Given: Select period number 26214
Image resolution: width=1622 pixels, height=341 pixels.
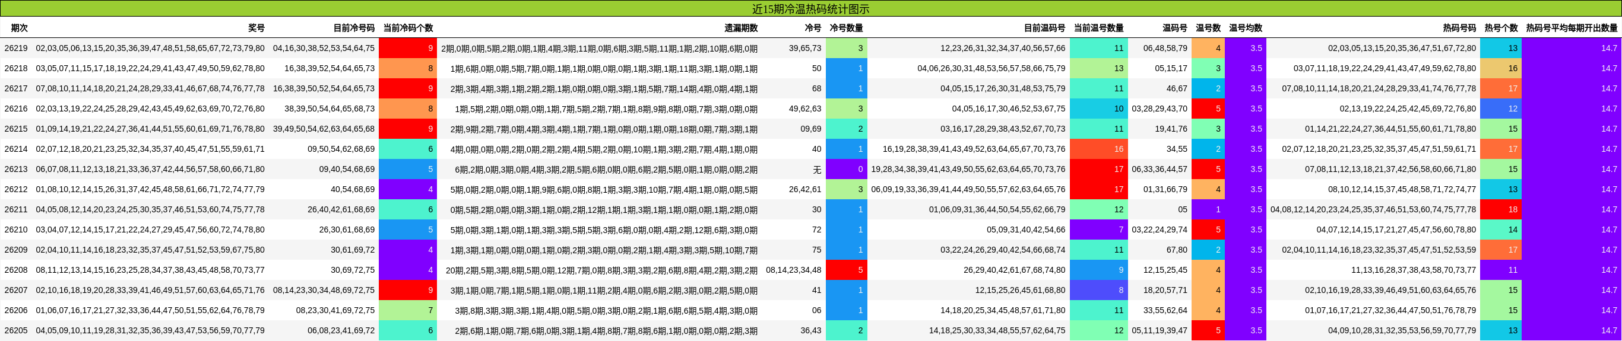Looking at the screenshot, I should (16, 149).
